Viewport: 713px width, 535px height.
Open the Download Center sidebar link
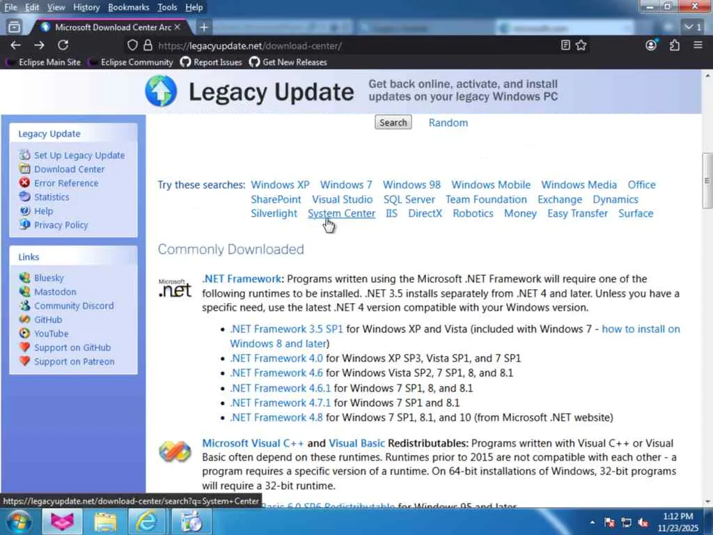coord(69,169)
